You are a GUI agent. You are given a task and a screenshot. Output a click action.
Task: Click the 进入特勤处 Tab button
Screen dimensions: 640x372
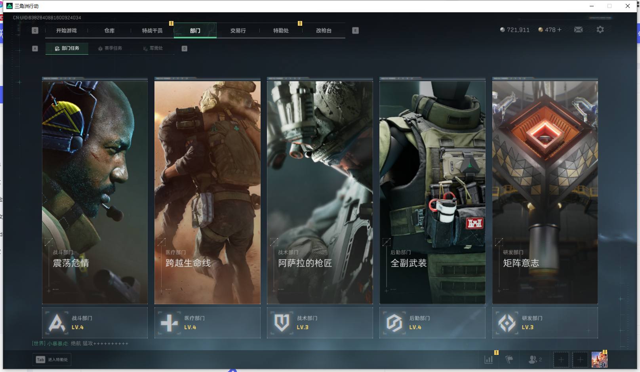(52, 359)
